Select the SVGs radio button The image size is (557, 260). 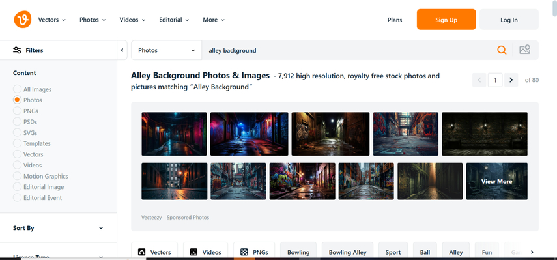click(x=17, y=132)
